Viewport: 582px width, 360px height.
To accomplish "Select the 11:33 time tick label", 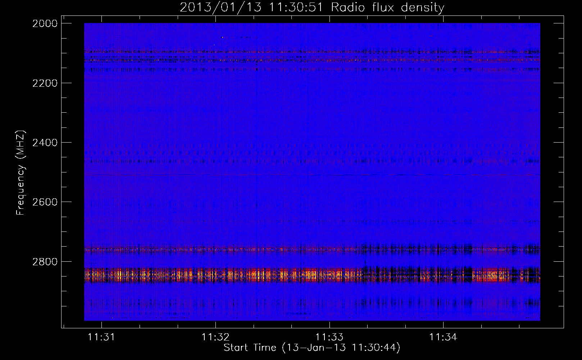I will (x=329, y=337).
